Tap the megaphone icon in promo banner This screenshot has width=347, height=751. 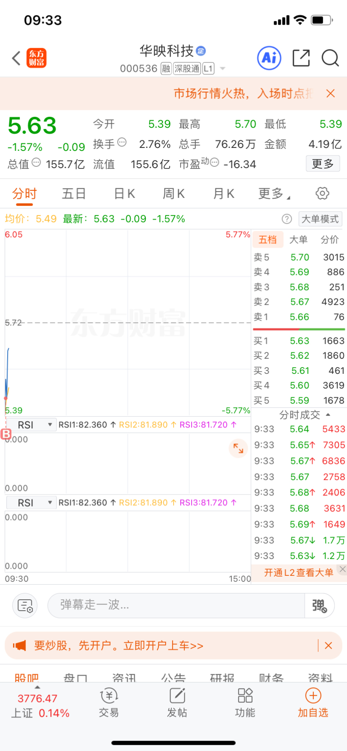pos(19,645)
